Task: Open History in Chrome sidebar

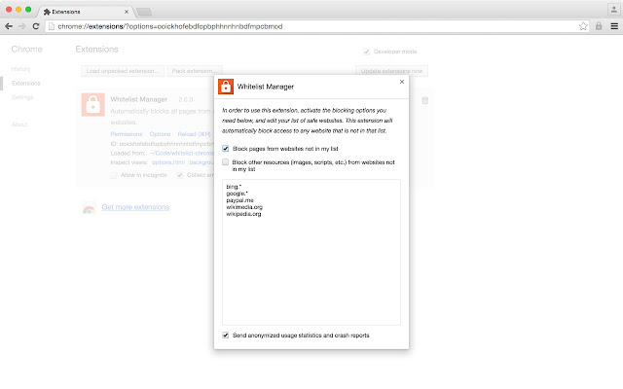Action: 20,69
